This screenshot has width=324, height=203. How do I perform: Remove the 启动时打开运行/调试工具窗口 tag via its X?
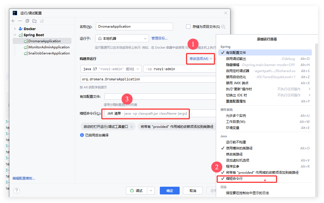(132, 127)
